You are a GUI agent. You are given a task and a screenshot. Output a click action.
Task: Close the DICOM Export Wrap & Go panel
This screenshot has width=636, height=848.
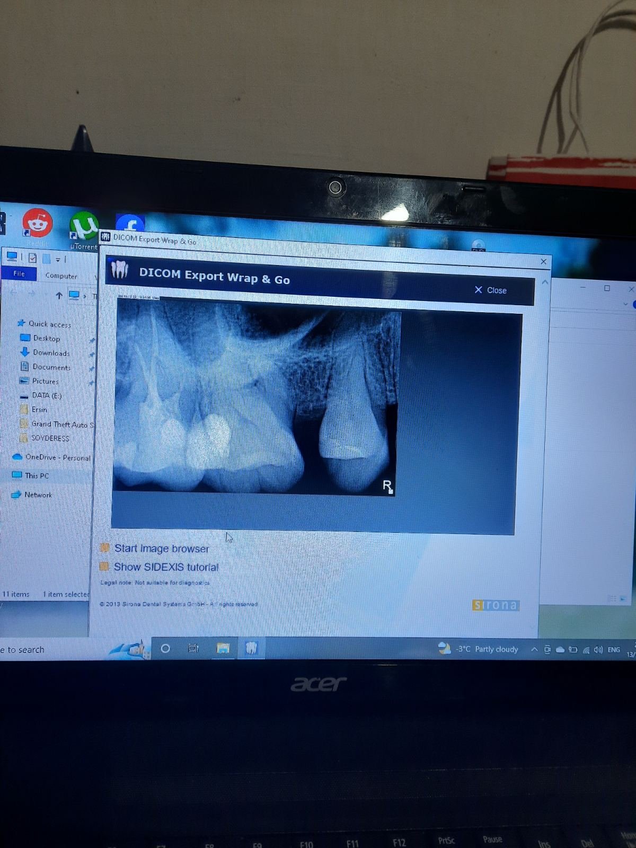pyautogui.click(x=491, y=290)
